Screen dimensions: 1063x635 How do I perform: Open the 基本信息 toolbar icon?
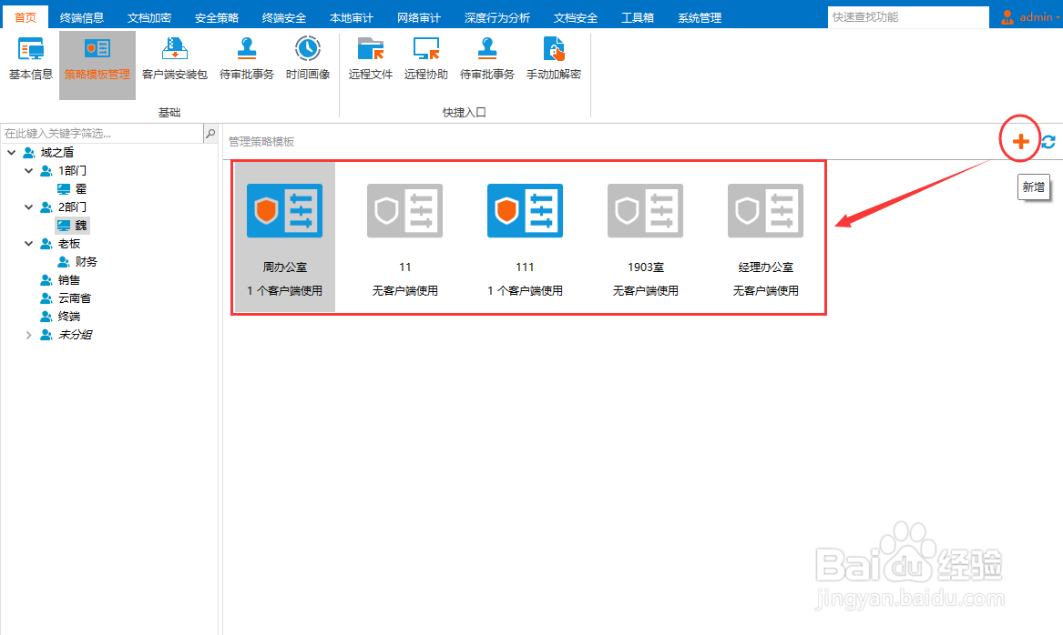coord(30,59)
